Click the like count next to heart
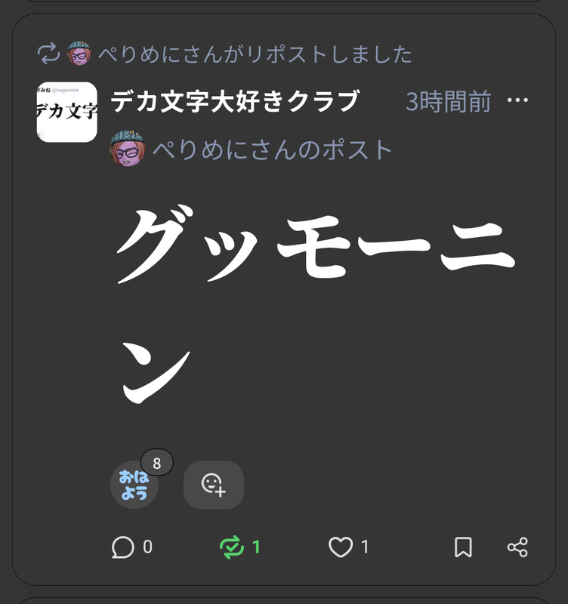 [x=365, y=547]
